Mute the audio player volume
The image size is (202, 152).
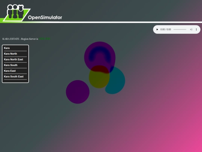[191, 30]
